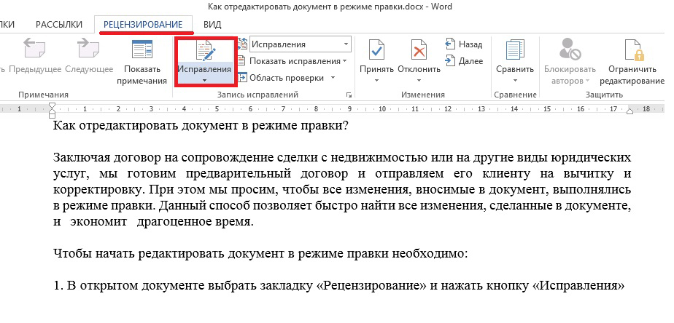Screen dimensions: 674x323
Task: Click the horizontal ruler at mark 10
Action: [x=382, y=109]
